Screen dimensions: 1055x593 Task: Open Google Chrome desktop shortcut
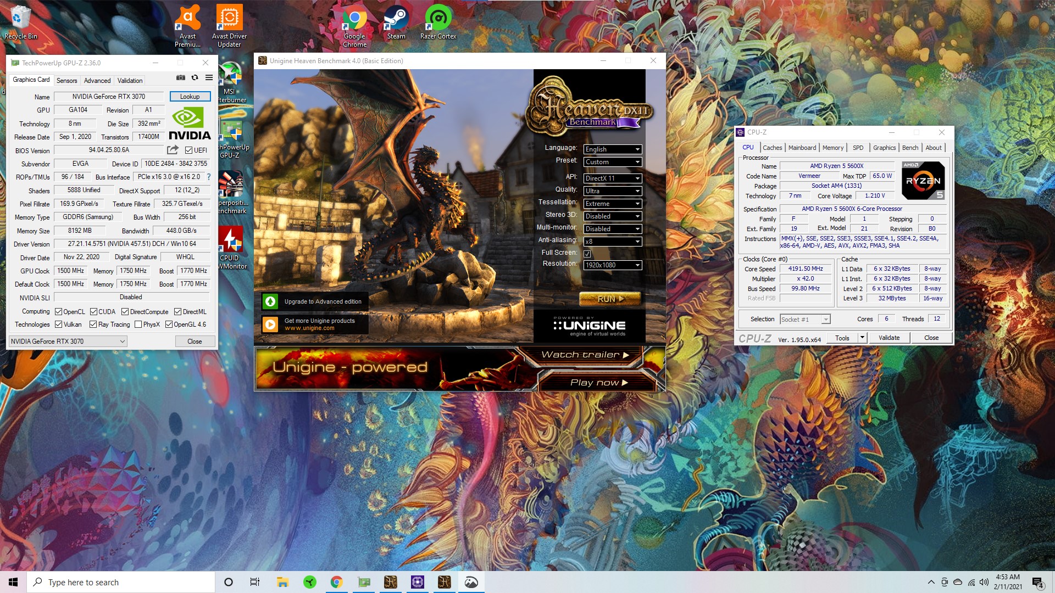tap(354, 26)
